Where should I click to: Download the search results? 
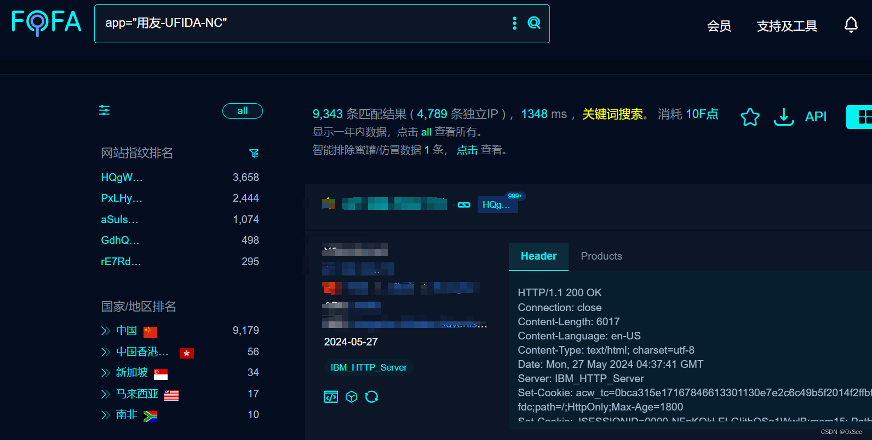[x=783, y=116]
